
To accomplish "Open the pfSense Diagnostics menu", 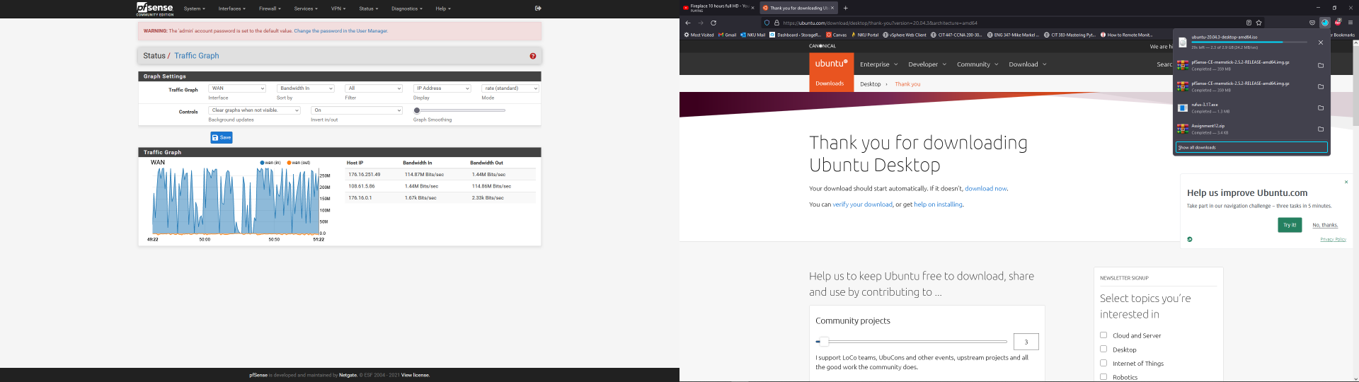I will [407, 8].
